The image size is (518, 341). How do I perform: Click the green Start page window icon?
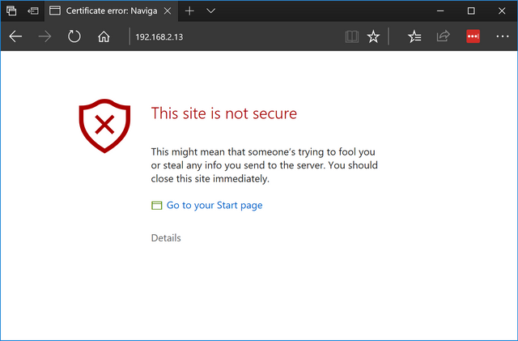[156, 206]
